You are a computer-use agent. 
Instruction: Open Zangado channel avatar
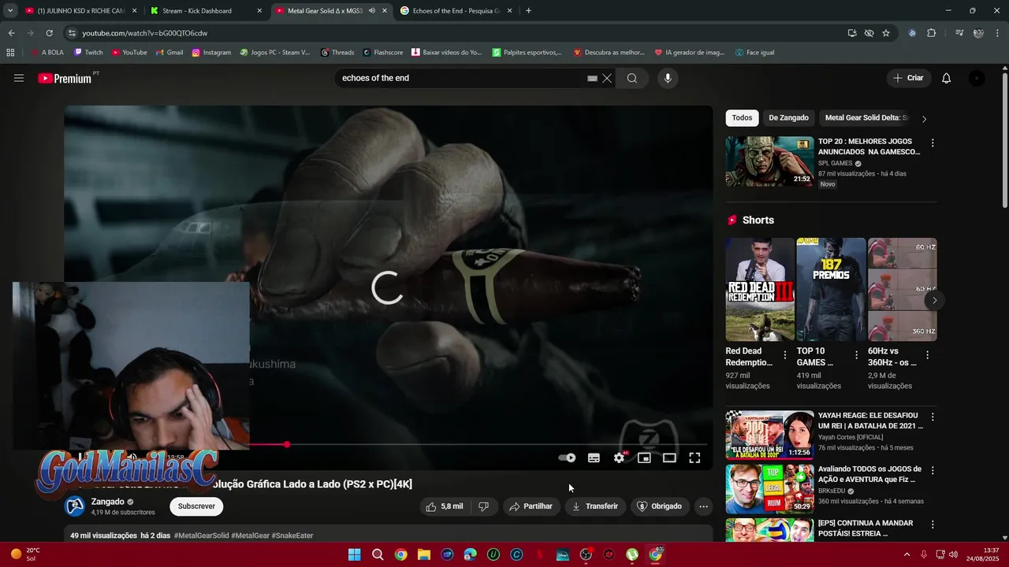75,506
